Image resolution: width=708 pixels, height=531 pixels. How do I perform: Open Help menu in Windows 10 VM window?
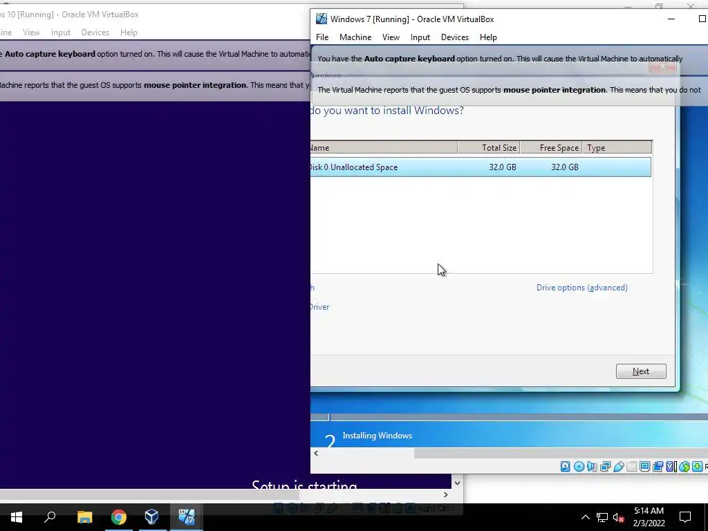[x=129, y=32]
